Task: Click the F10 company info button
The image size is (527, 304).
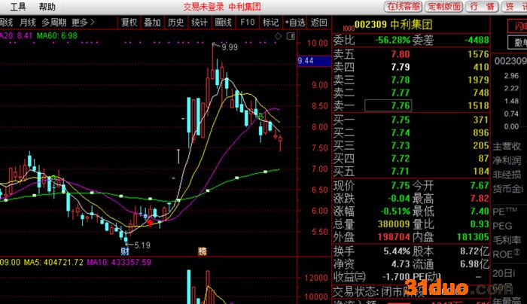Action: pos(247,22)
